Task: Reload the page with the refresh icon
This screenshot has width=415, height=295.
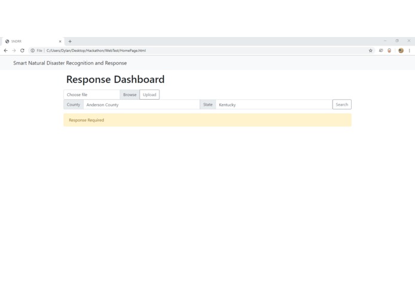Action: [x=22, y=51]
